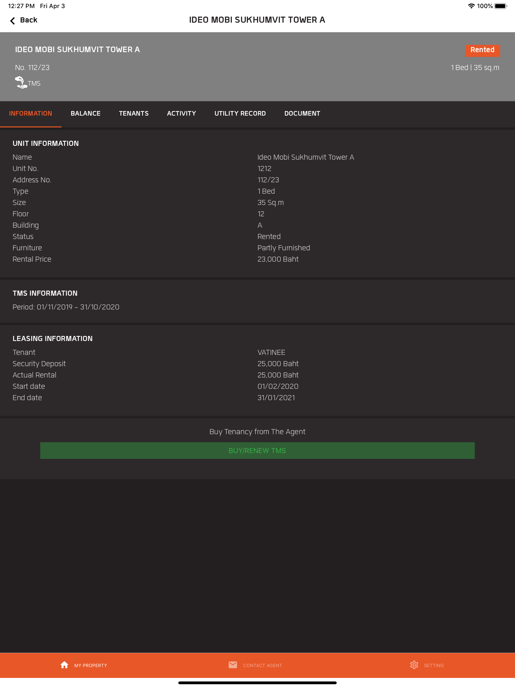Viewport: 515px width, 688px height.
Task: Tap the Status value 'Rented'
Action: pos(269,236)
